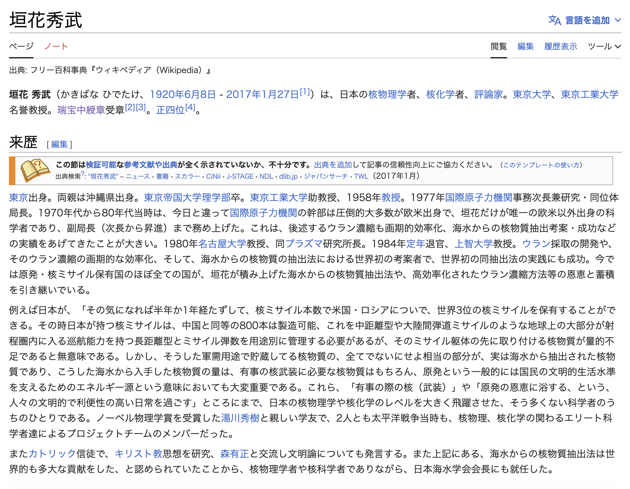Open the 評論家 link
This screenshot has height=489, width=630.
[x=489, y=94]
